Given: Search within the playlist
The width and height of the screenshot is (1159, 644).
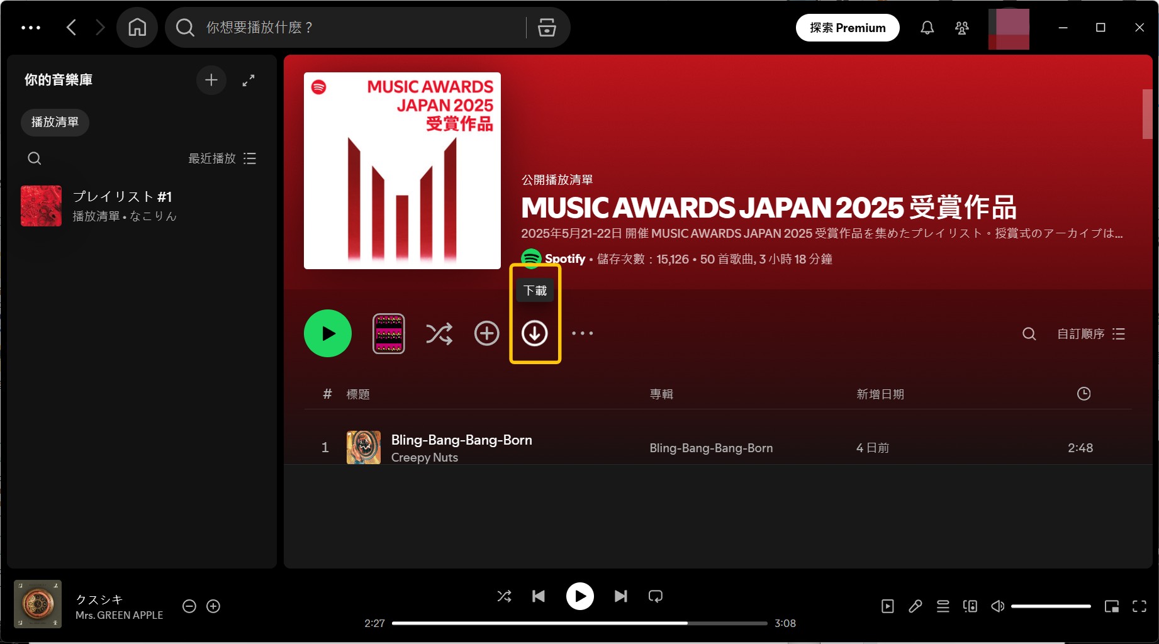Looking at the screenshot, I should [x=1029, y=334].
